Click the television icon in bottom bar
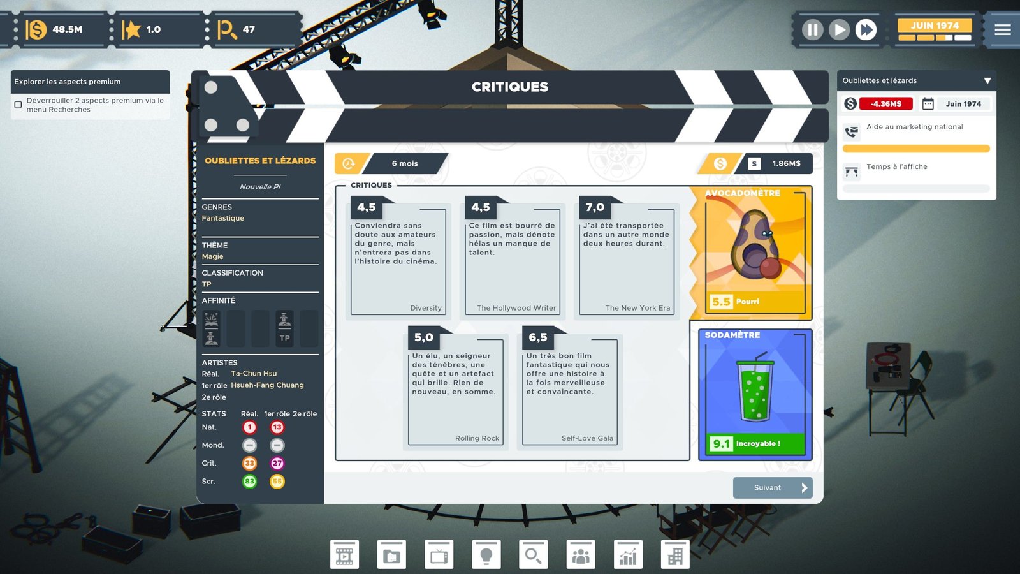Screen dimensions: 1020x574 [x=439, y=555]
